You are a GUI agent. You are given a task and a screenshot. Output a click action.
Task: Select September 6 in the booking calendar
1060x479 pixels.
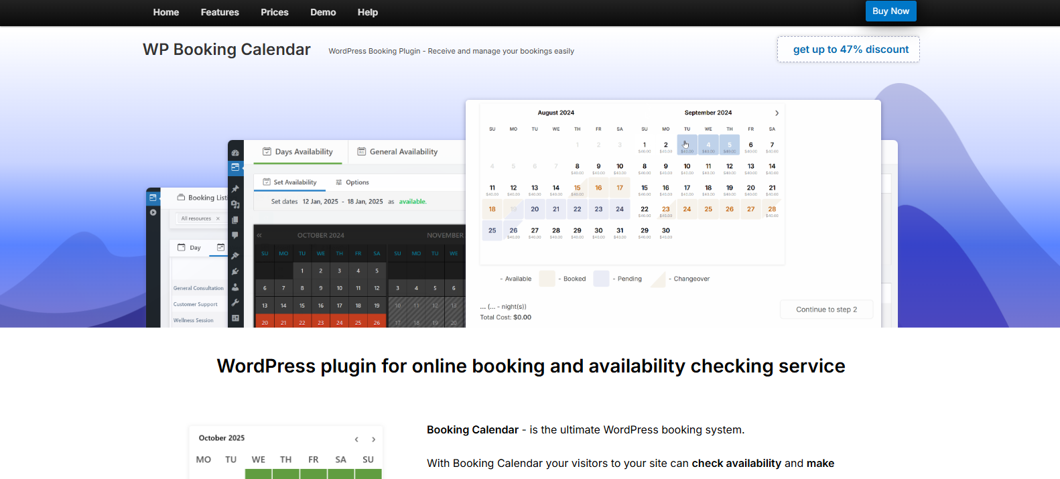click(751, 145)
